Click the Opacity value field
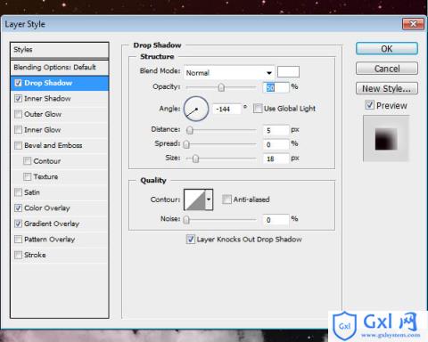This screenshot has height=342, width=428. [276, 87]
